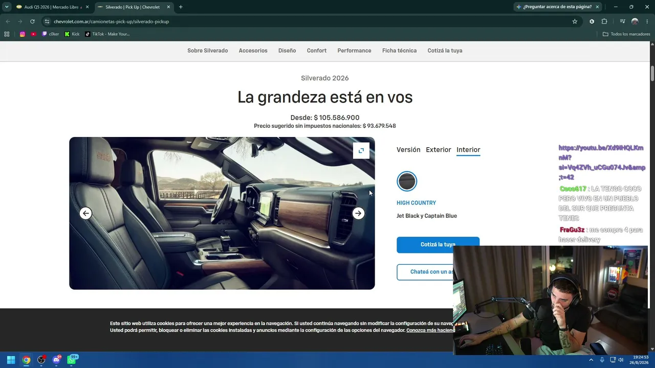Open the microphone tray icon
The image size is (655, 368).
[x=602, y=360]
